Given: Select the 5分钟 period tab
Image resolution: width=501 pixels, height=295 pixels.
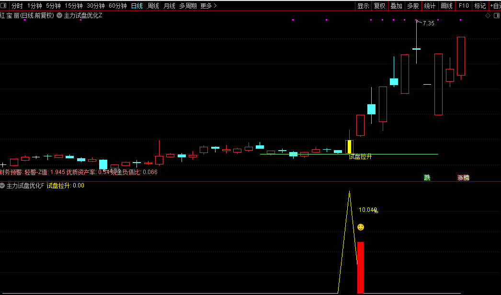Looking at the screenshot, I should click(x=53, y=6).
